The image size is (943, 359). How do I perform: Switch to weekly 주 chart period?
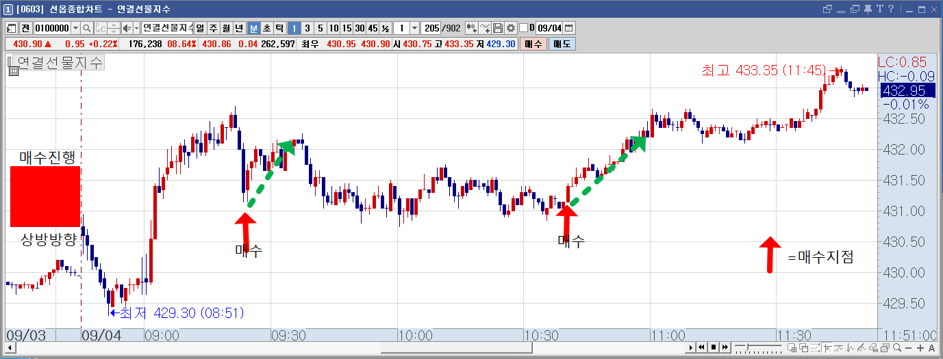click(213, 28)
